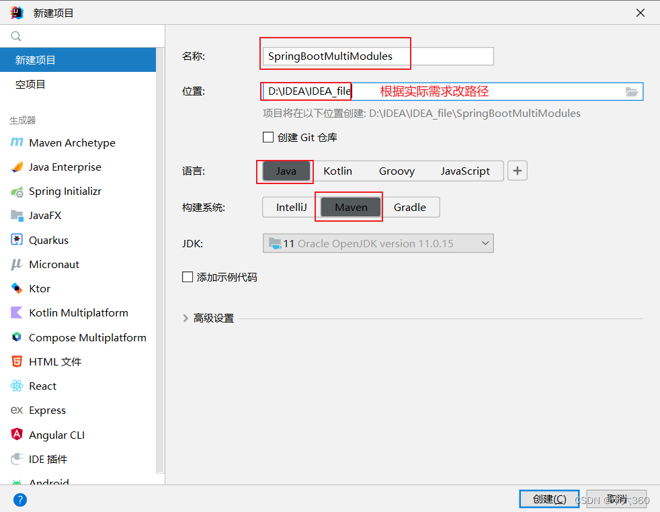Select the Angular CLI label
The height and width of the screenshot is (512, 660).
point(57,435)
